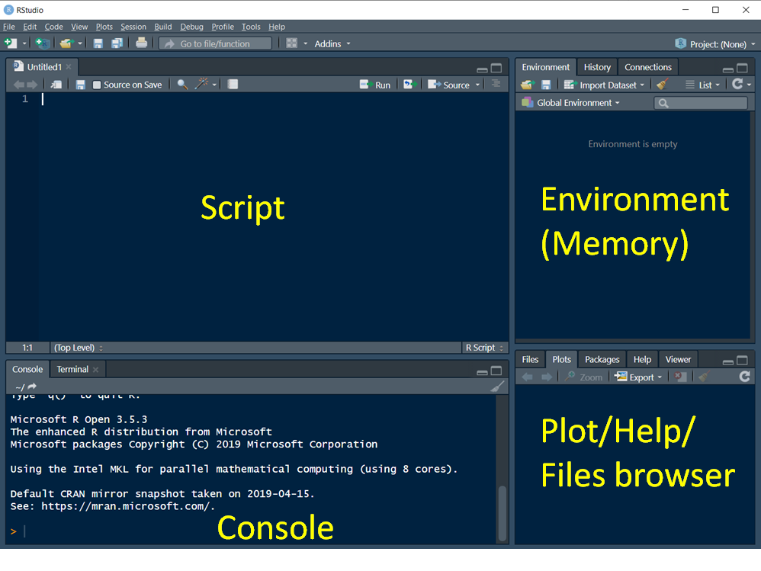The width and height of the screenshot is (761, 571).
Task: Open the List view dropdown in Environment
Action: point(702,85)
